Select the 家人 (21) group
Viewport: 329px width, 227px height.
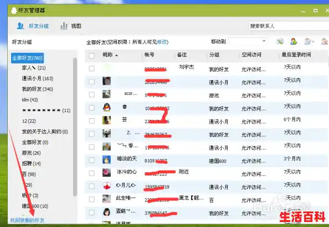[34, 68]
